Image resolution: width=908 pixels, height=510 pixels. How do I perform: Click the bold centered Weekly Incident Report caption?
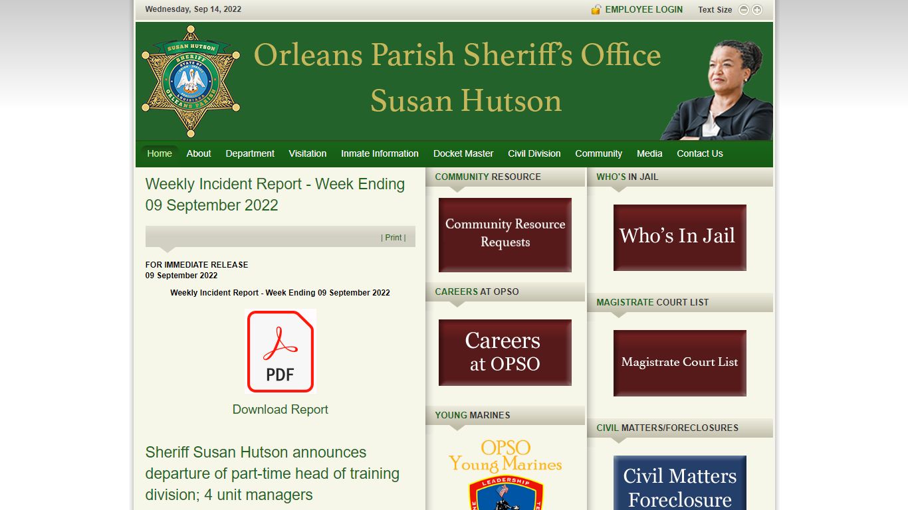(x=280, y=293)
